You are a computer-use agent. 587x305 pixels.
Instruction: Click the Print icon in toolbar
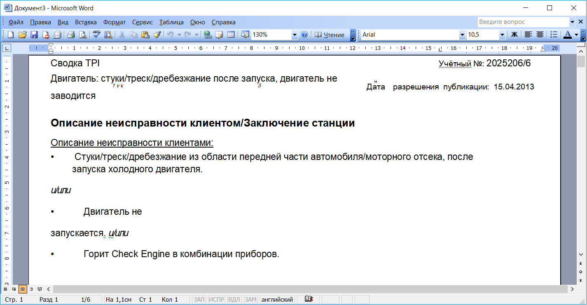click(71, 35)
